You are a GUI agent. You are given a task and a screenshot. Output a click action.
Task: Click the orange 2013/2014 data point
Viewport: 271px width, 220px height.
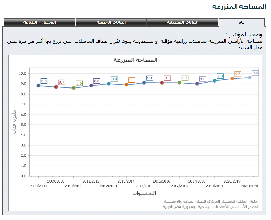click(x=126, y=85)
